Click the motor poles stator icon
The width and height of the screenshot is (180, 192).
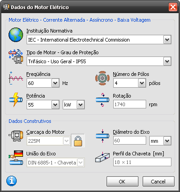coord(102,78)
